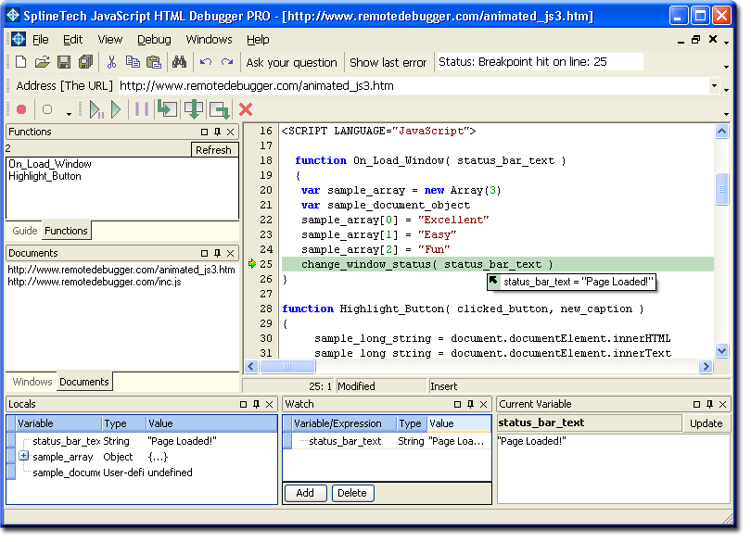This screenshot has height=542, width=751.
Task: Open the Edit menu
Action: [x=73, y=39]
